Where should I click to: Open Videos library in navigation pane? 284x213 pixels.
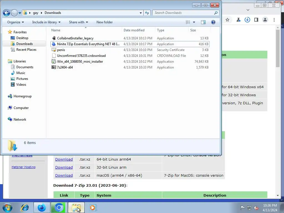click(21, 84)
